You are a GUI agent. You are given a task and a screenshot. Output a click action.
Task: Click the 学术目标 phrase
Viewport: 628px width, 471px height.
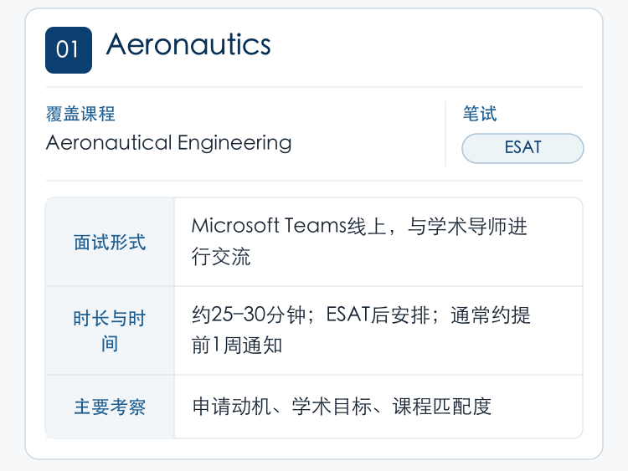tap(332, 407)
